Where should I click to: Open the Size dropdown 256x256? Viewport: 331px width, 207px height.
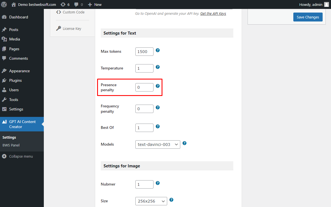click(x=151, y=201)
